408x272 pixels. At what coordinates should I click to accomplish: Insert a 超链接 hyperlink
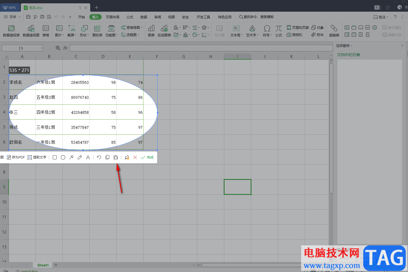[x=334, y=31]
